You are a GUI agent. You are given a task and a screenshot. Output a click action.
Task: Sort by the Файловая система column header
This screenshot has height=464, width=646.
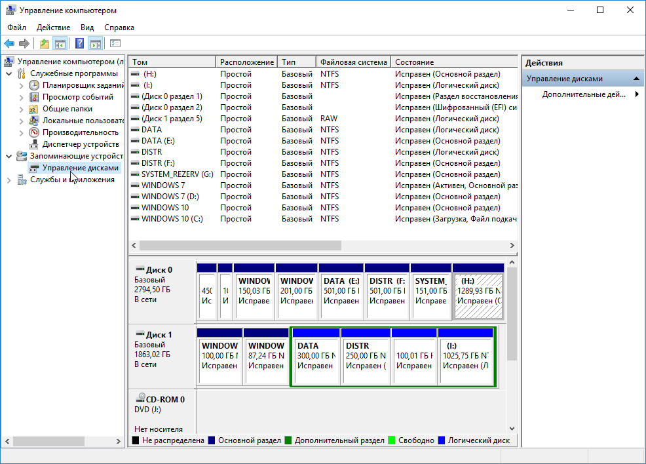pyautogui.click(x=354, y=62)
